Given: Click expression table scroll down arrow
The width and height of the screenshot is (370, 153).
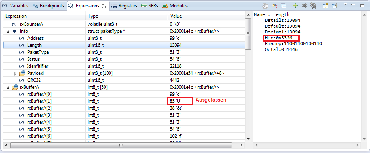Looking at the screenshot, I should click(248, 139).
